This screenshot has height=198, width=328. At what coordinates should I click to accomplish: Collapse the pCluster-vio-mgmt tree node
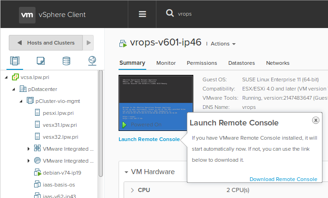click(21, 101)
